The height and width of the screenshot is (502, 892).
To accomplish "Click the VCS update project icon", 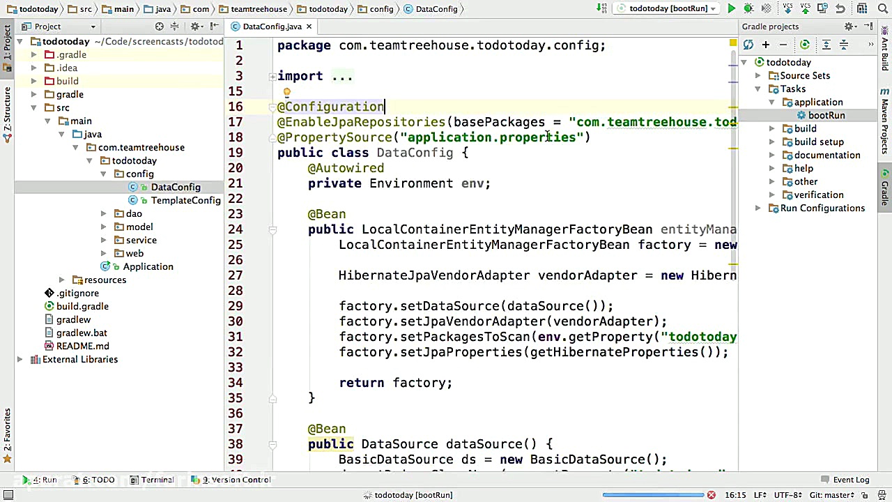I will (x=787, y=8).
